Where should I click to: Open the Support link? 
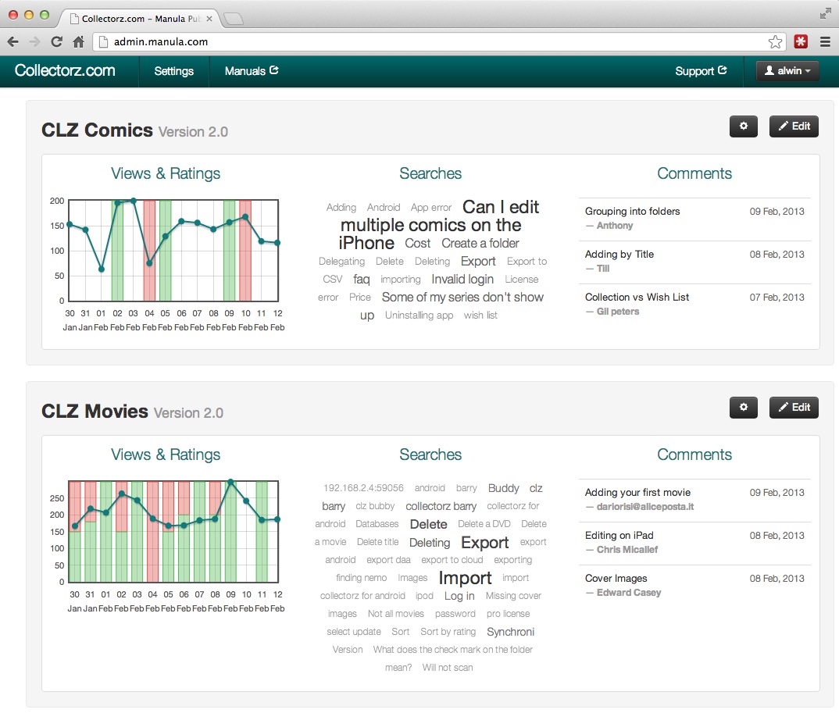701,71
